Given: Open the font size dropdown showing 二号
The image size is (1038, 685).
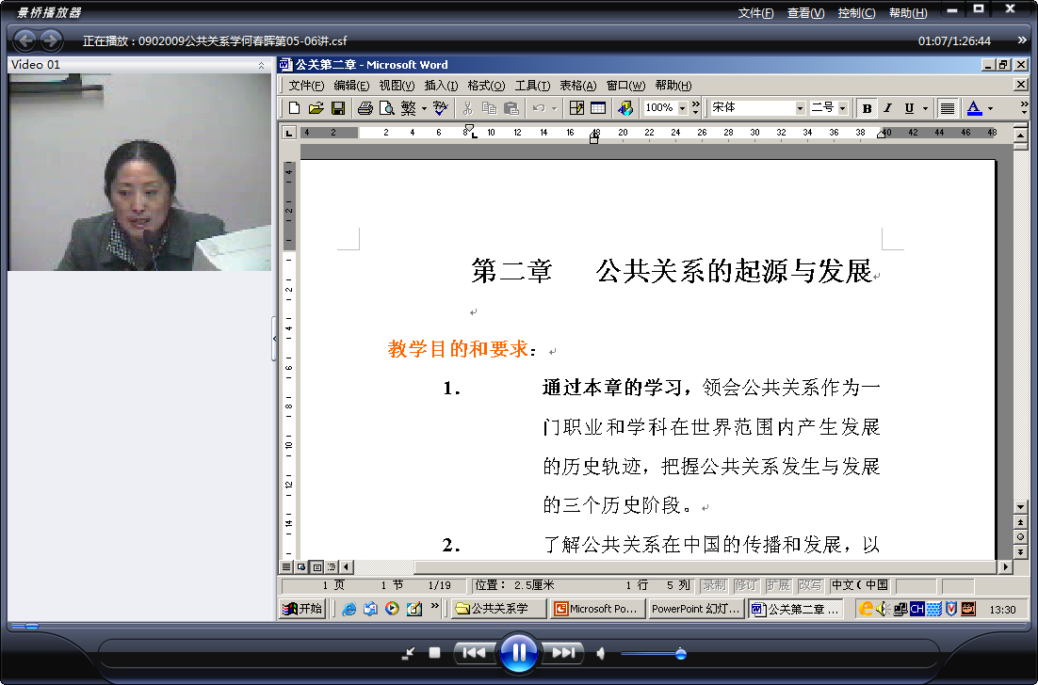Looking at the screenshot, I should (x=843, y=108).
